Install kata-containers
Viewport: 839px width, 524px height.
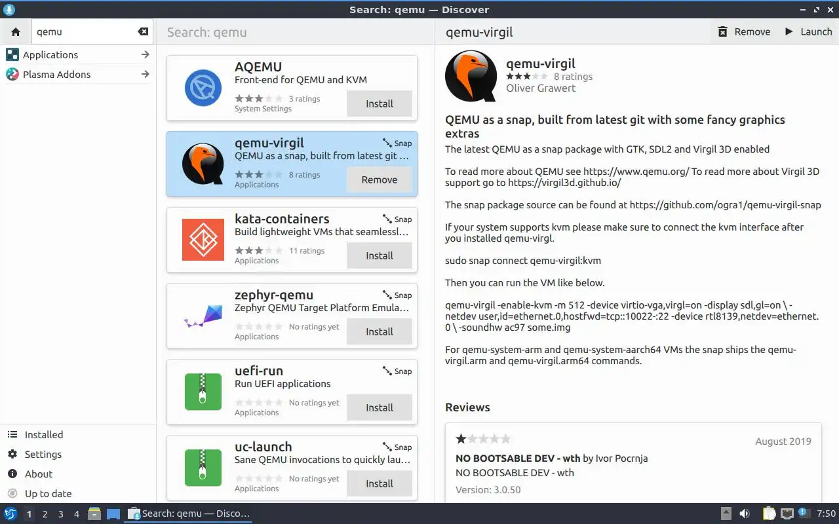379,255
